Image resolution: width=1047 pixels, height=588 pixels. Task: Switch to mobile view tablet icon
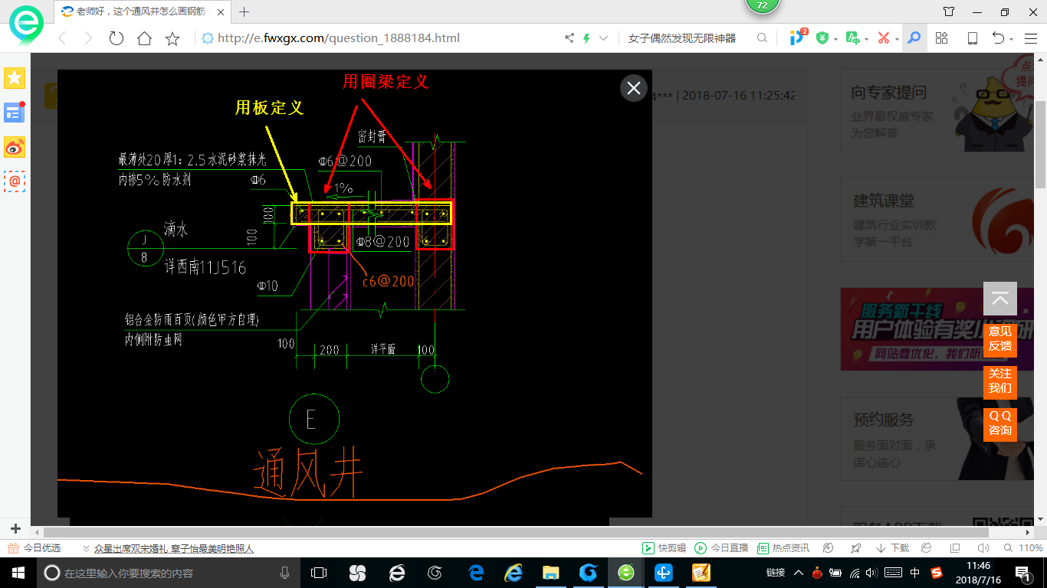[972, 38]
